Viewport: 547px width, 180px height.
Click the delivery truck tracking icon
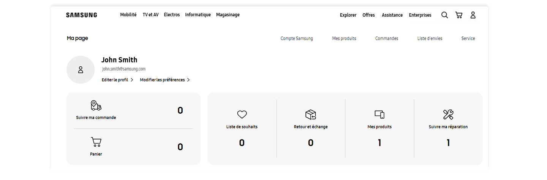click(x=96, y=105)
